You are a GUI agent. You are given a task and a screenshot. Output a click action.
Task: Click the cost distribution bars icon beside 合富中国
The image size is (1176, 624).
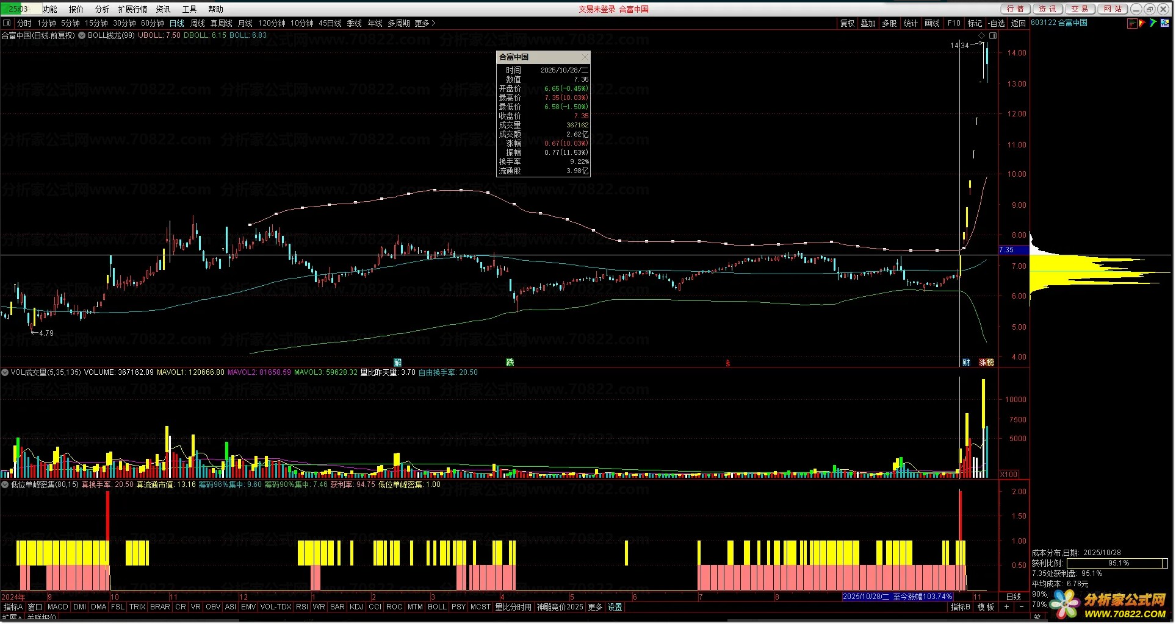(1132, 23)
